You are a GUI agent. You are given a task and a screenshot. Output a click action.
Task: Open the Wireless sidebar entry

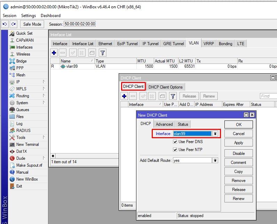coord(23,54)
